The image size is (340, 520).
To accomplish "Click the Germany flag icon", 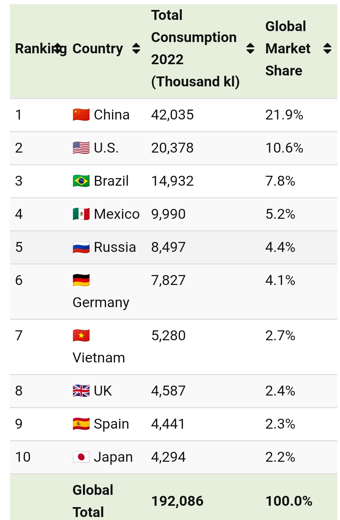I will 81,280.
